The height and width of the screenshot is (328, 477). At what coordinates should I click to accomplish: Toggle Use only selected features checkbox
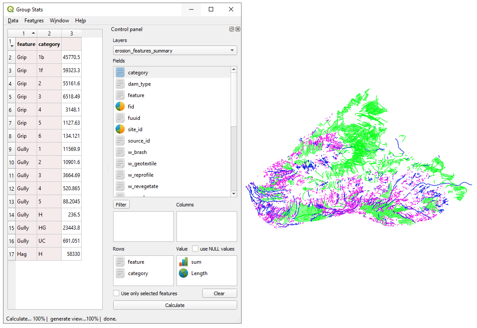[x=116, y=293]
